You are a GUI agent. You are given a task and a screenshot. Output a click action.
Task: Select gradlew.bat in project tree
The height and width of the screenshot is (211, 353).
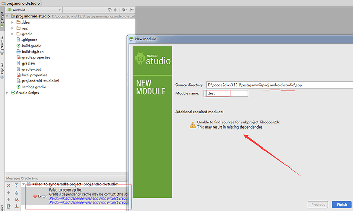tap(31, 69)
